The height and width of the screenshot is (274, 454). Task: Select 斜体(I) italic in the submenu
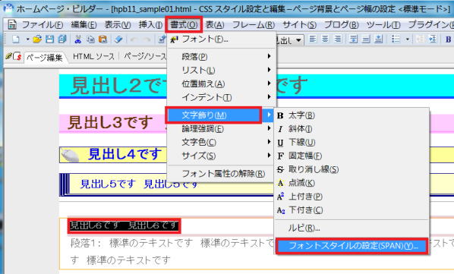point(352,129)
